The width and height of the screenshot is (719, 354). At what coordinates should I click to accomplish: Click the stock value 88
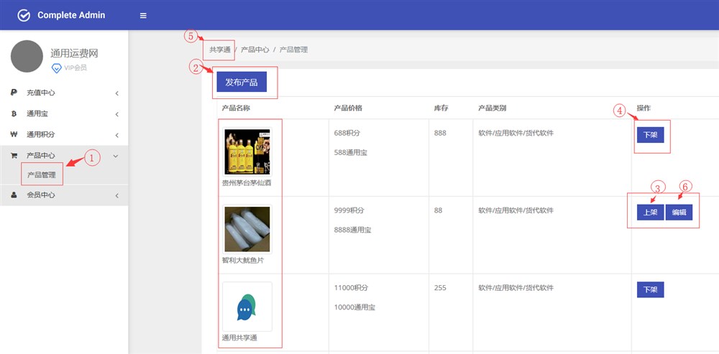pos(439,210)
